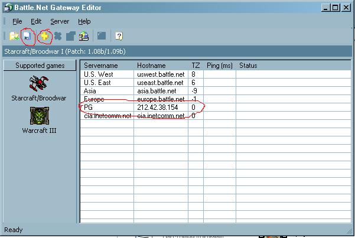Click the greyed square stop toolbar icon

(x=102, y=36)
